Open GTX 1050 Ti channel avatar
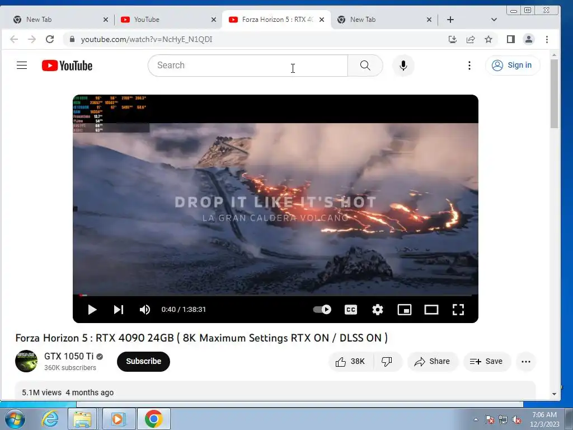Viewport: 573px width, 430px height. [26, 361]
